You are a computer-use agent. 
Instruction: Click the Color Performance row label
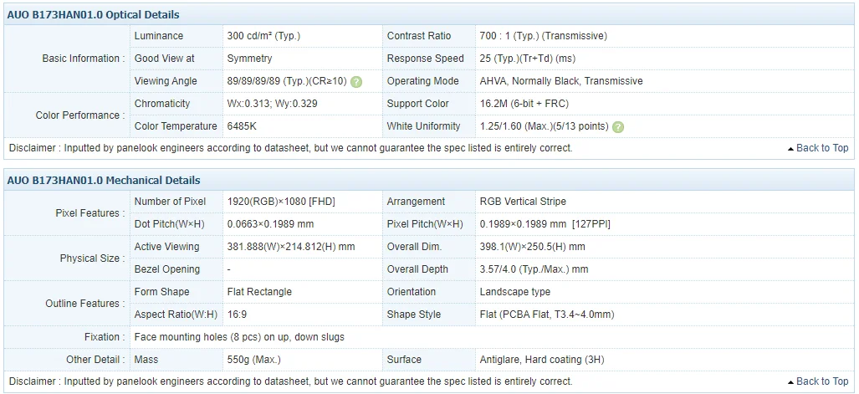point(80,115)
